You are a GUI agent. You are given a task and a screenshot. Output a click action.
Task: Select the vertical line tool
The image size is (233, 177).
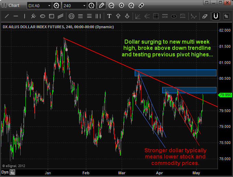[x=24, y=16]
